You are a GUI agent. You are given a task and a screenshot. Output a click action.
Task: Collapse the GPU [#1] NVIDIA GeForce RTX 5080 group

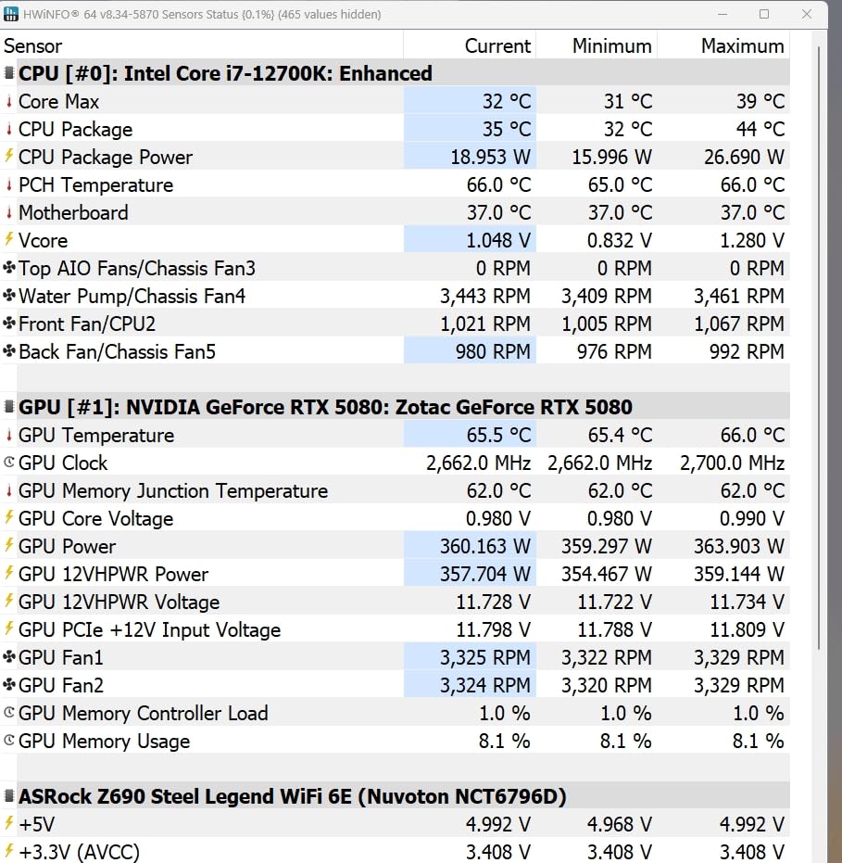(x=8, y=407)
